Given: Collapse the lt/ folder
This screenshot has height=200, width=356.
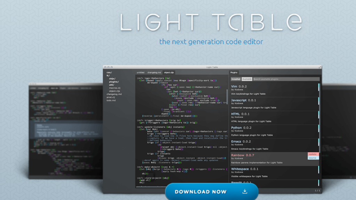Looking at the screenshot, I should coord(108,76).
